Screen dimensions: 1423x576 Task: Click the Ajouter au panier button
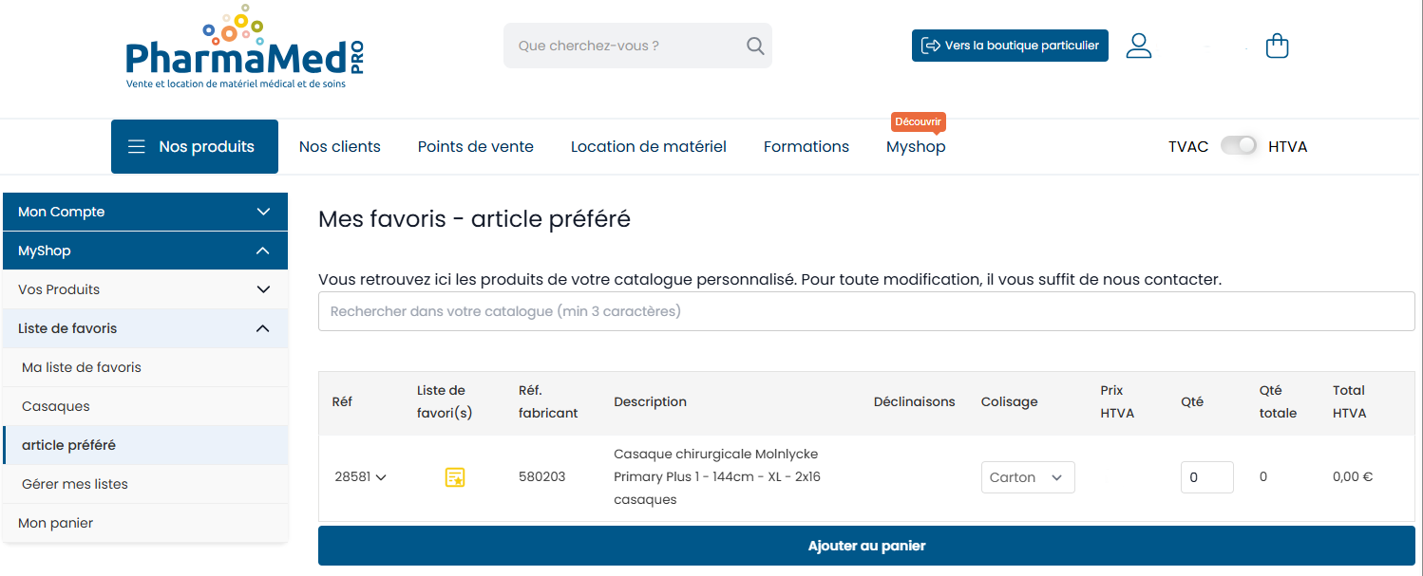[x=865, y=546]
